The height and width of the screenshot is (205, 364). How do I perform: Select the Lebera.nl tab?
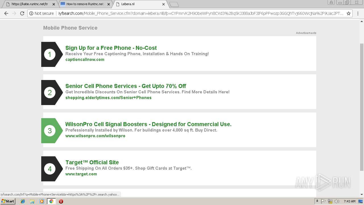pyautogui.click(x=140, y=4)
